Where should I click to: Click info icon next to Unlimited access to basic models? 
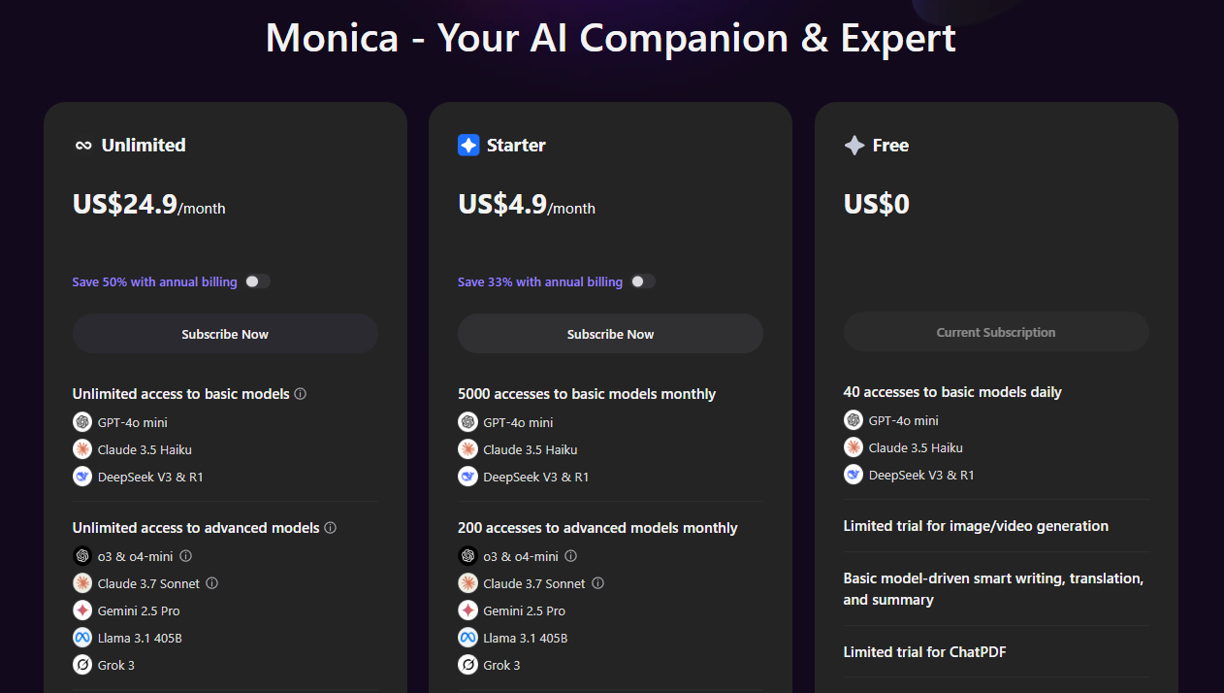pos(301,394)
